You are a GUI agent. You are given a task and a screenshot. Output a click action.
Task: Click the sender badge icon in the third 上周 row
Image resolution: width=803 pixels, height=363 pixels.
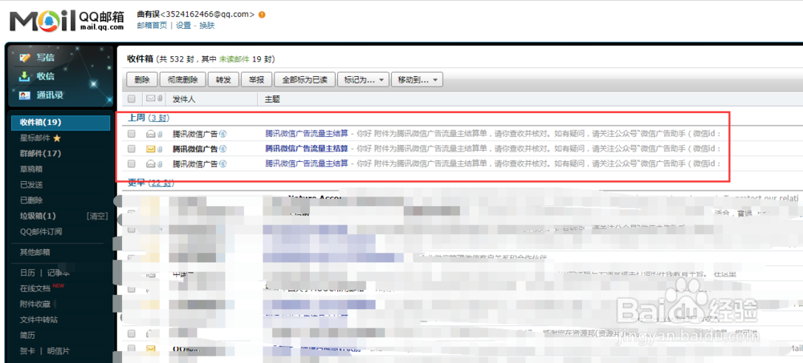click(222, 164)
